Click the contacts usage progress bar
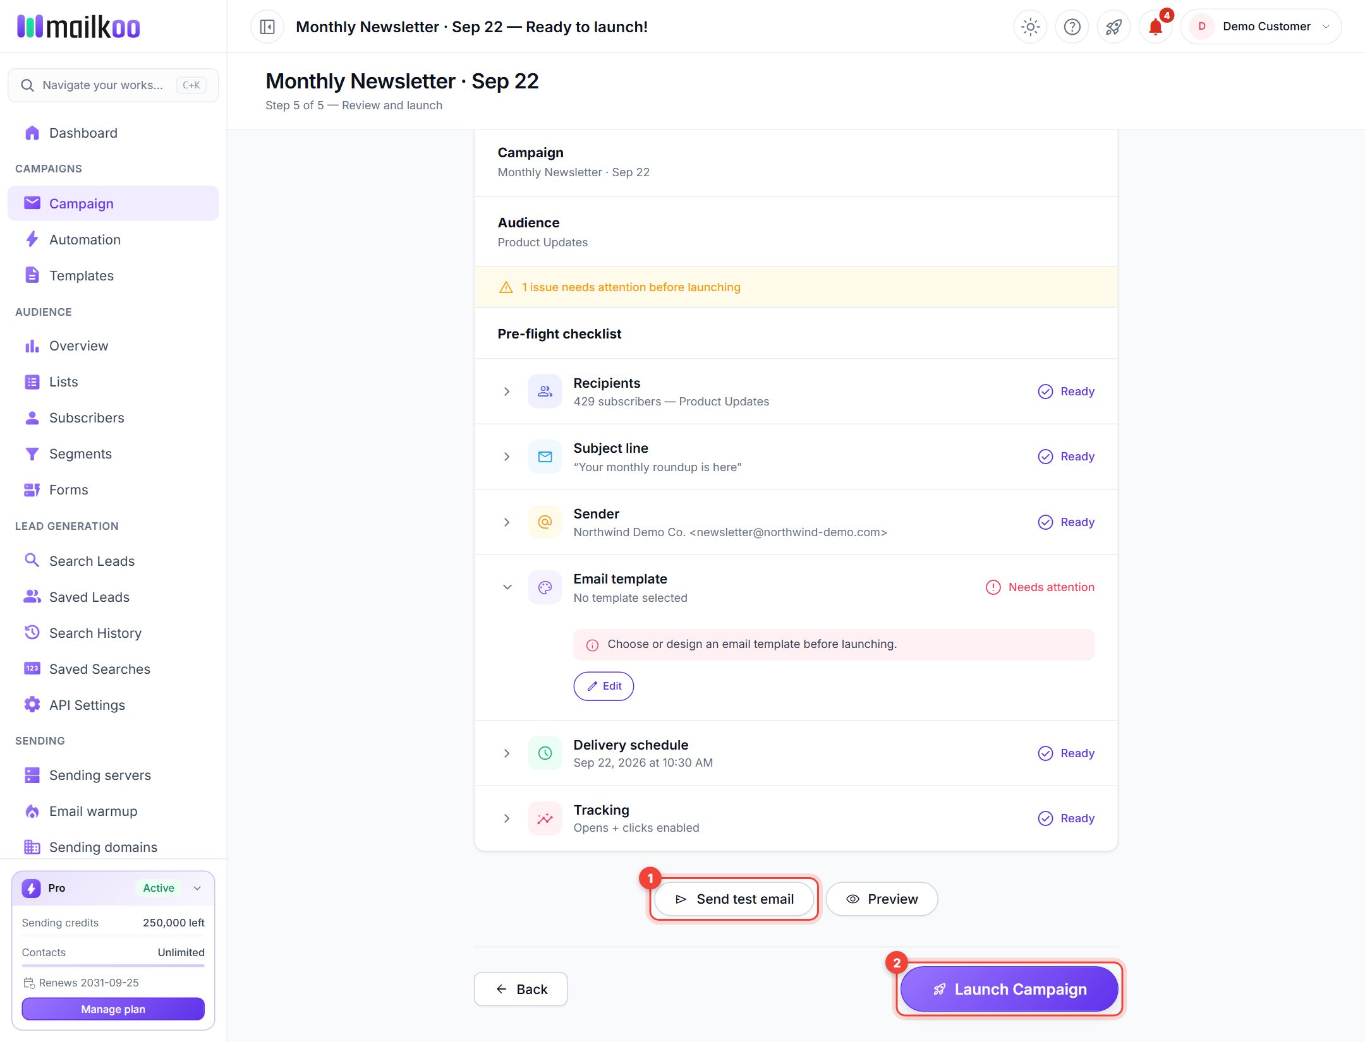 (113, 966)
